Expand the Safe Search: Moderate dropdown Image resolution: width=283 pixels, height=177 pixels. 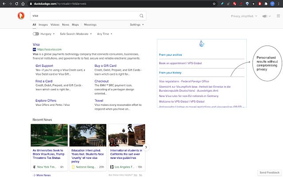click(76, 34)
